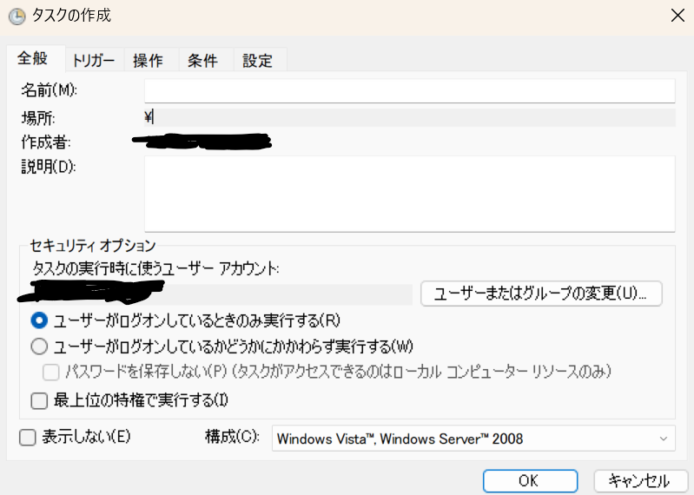
Task: Click the 作成者 label
Action: click(x=45, y=142)
